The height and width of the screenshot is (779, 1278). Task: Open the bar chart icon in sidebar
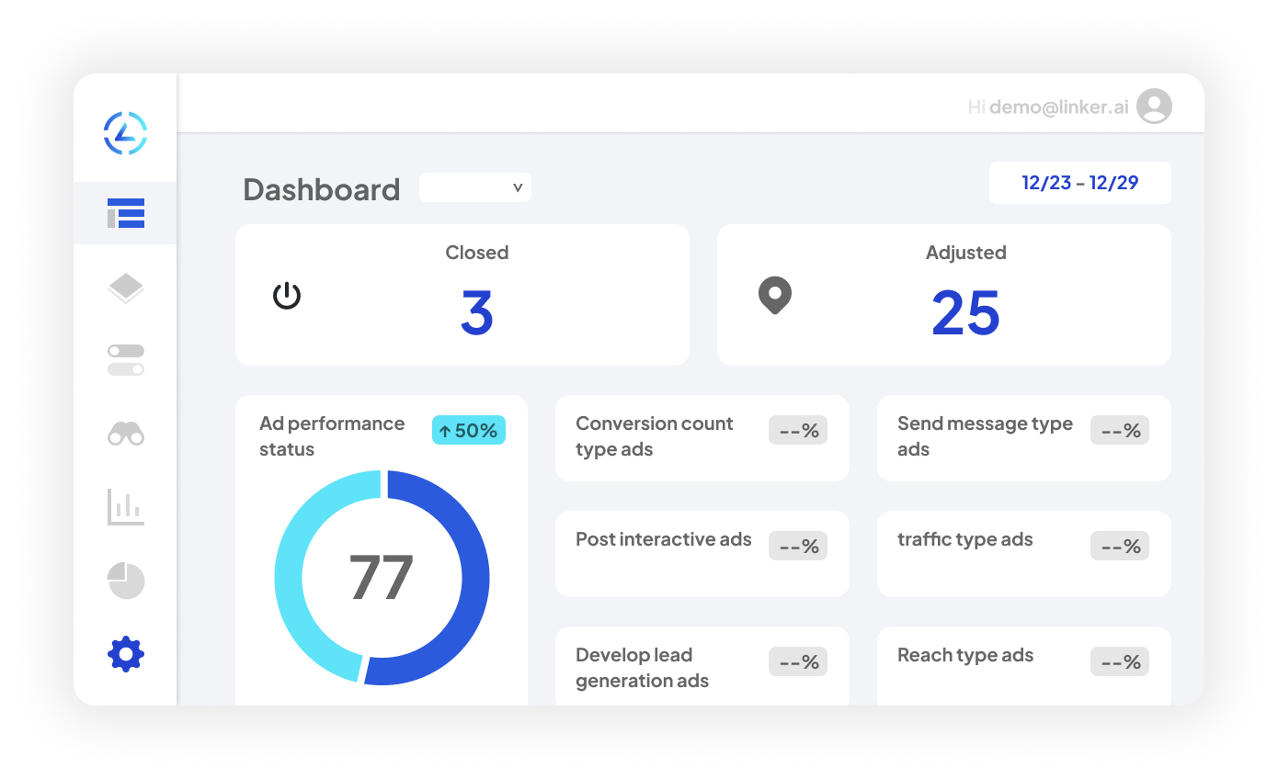tap(126, 507)
